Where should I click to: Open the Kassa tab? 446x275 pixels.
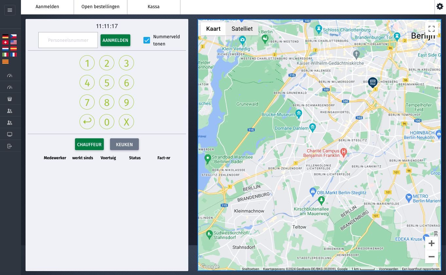pyautogui.click(x=154, y=7)
